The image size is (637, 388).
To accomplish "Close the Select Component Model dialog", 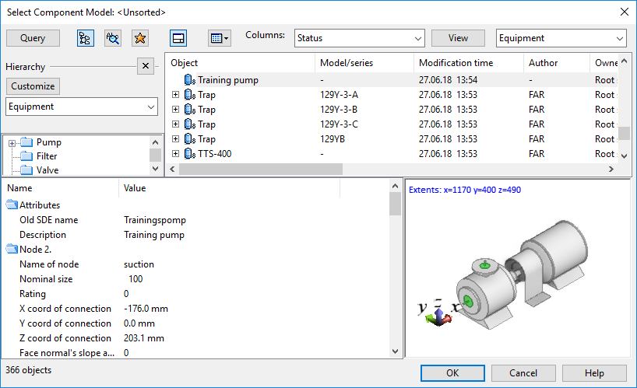I will pyautogui.click(x=625, y=12).
